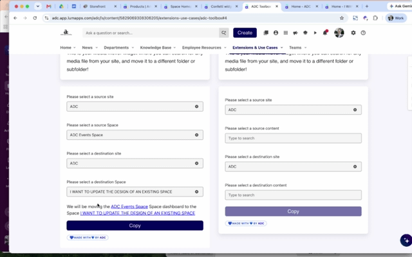Click the left Made with love by ADC badge
Viewport: 412px width, 257px height.
[88, 238]
